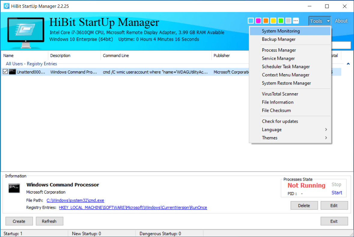Image resolution: width=354 pixels, height=237 pixels.
Task: Click the cmd icon of Unattend000 entry
Action: [12, 72]
